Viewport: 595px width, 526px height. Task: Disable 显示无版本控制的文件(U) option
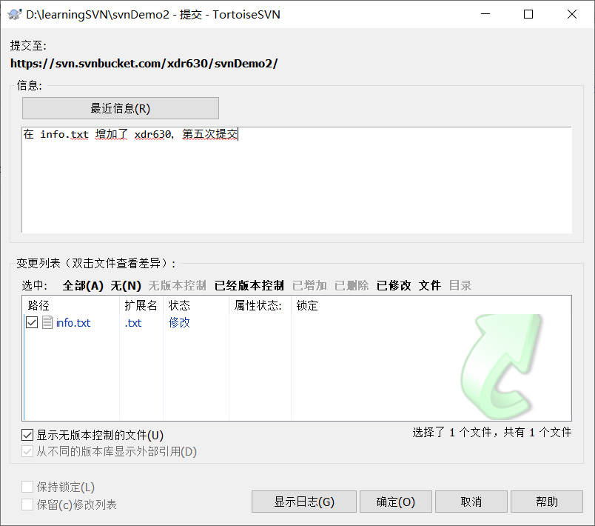pos(27,435)
